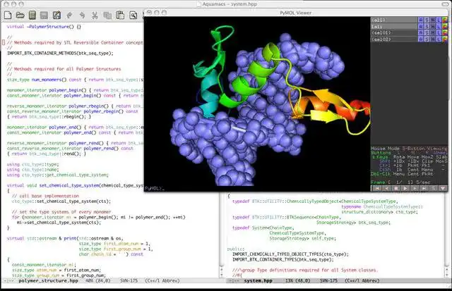Toggle the (sel02) selection entry
452x291 pixels.
[x=394, y=39]
